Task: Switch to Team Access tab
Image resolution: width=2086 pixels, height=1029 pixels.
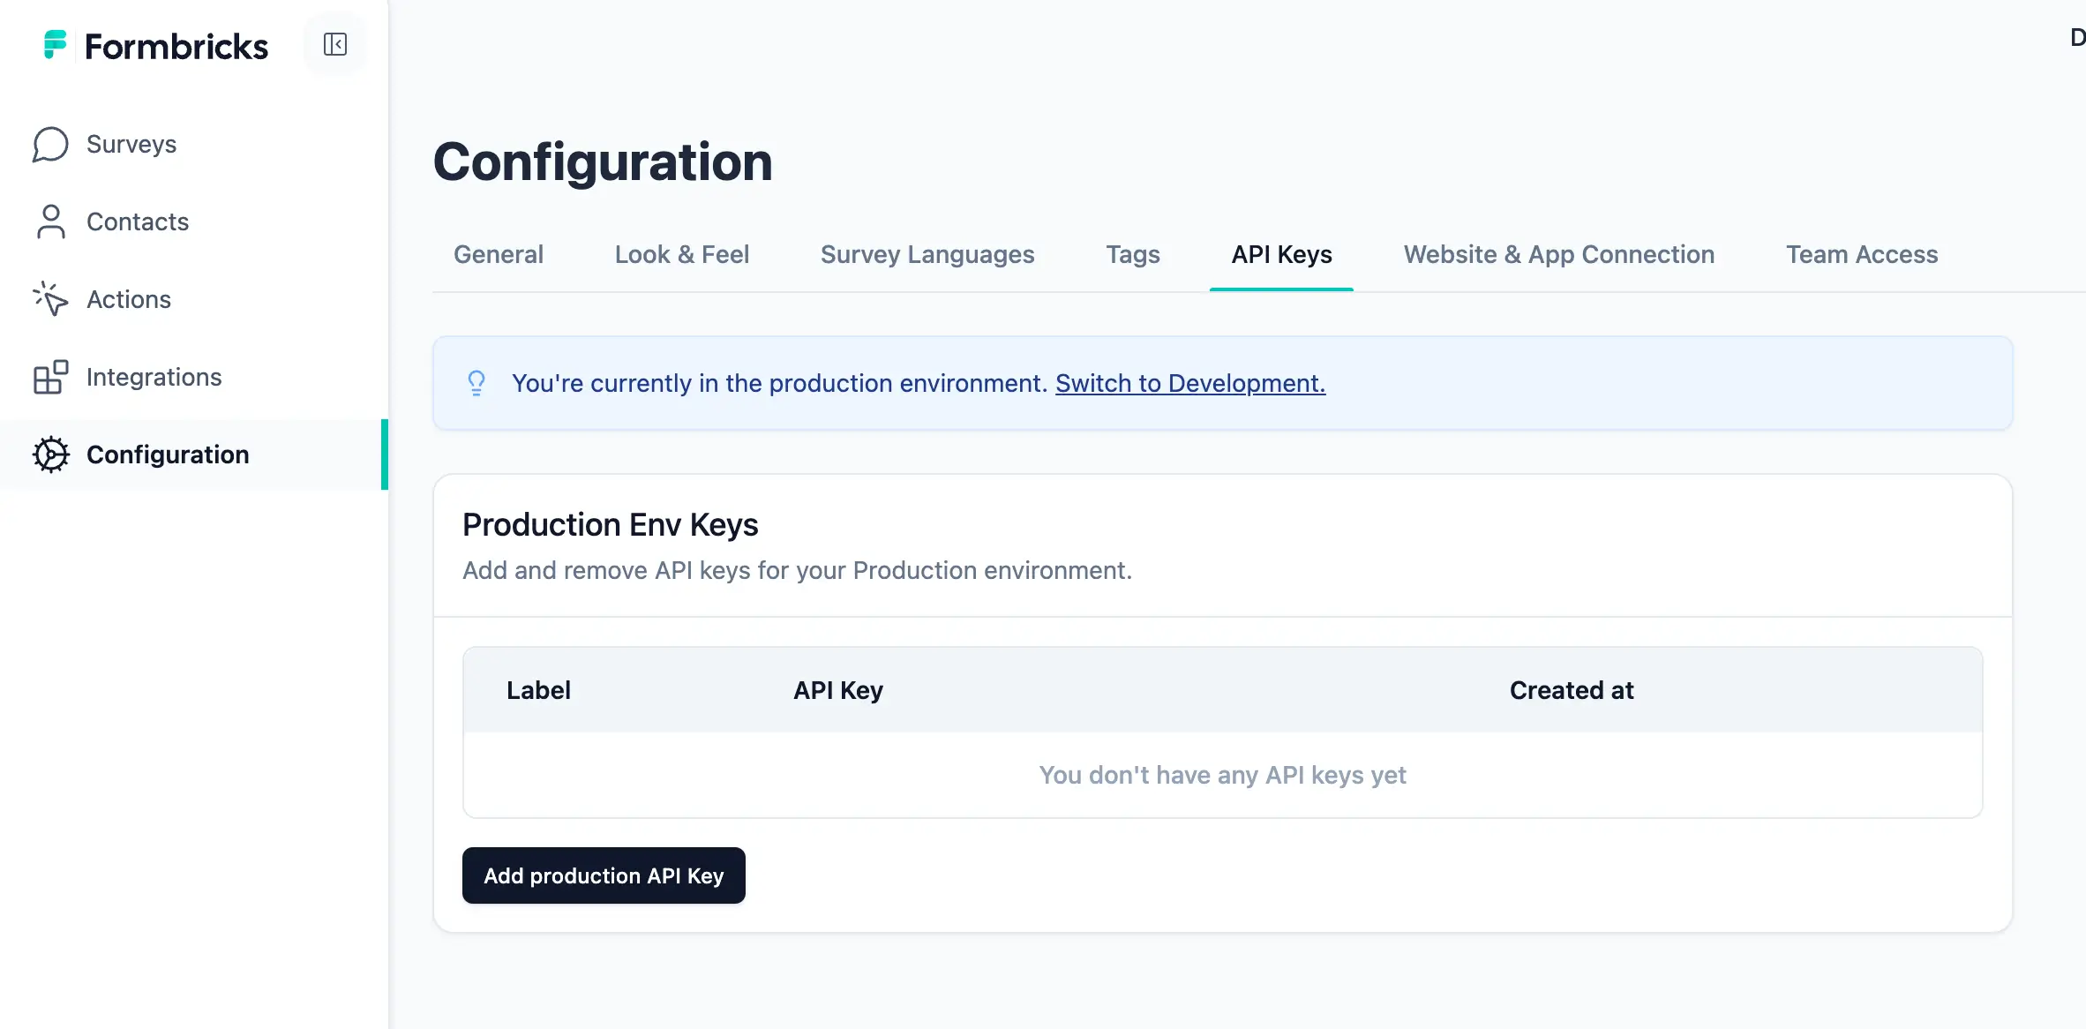Action: (1861, 254)
